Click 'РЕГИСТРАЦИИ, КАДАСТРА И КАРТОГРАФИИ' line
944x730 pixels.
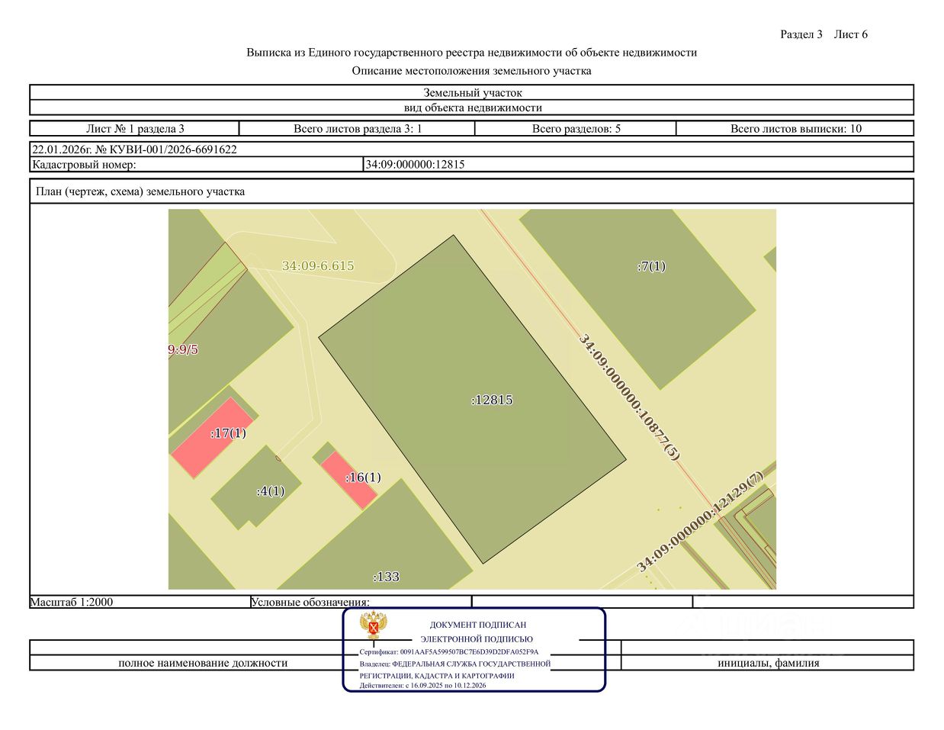click(437, 676)
